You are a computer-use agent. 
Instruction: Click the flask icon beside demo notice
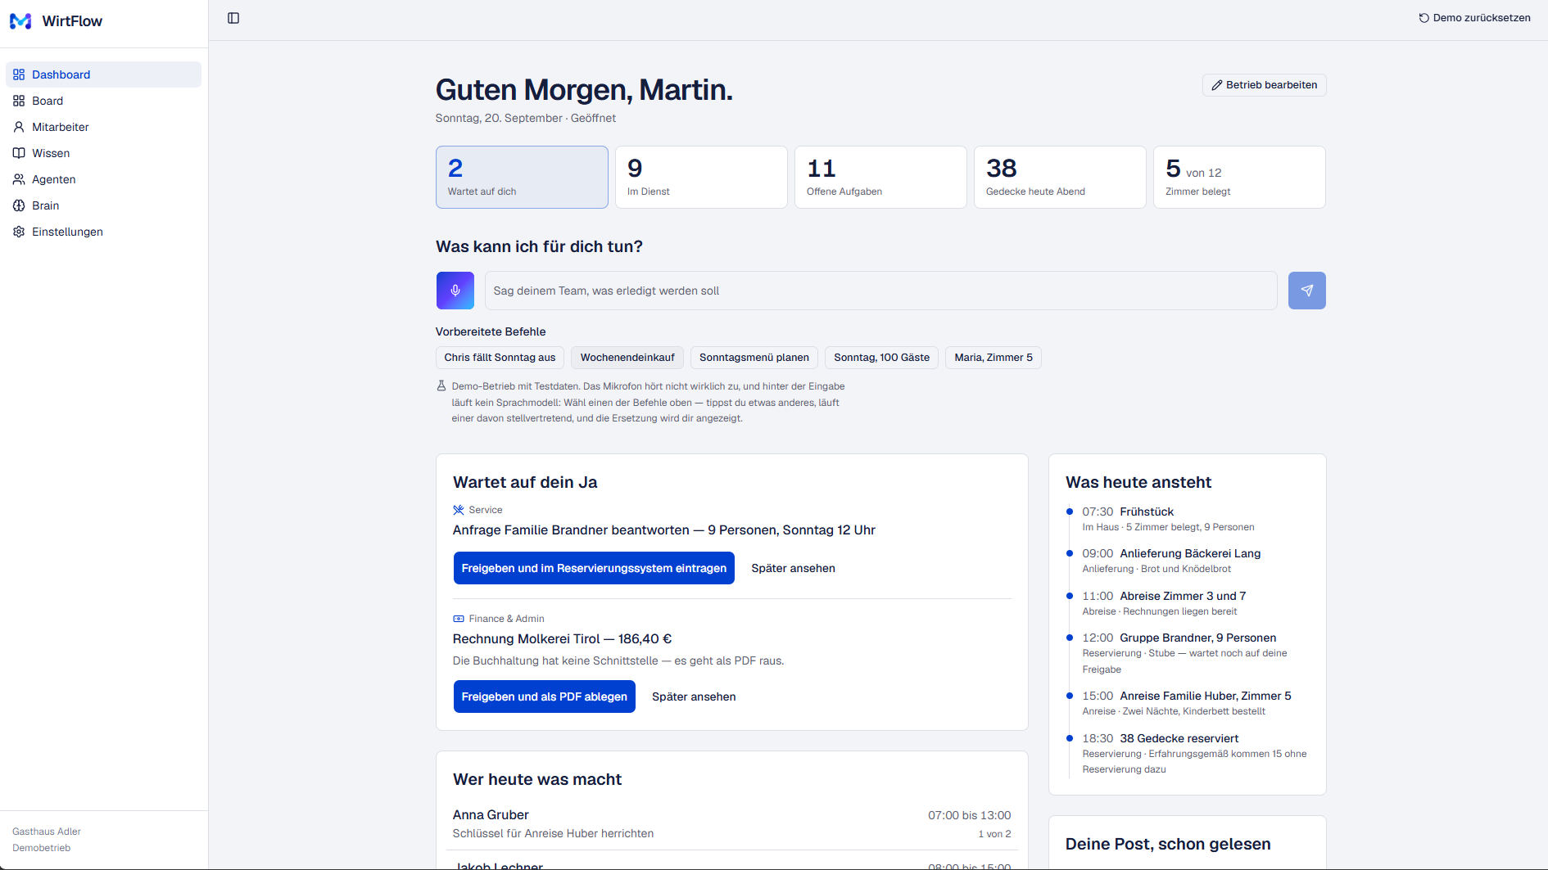pyautogui.click(x=441, y=386)
